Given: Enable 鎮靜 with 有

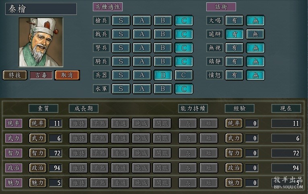Looking at the screenshot, I should point(234,61).
